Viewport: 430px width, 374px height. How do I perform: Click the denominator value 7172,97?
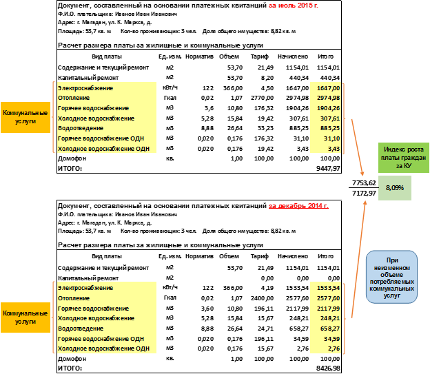(x=364, y=194)
